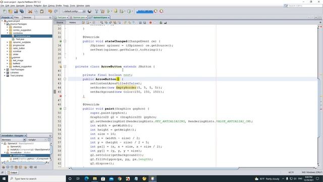Click the Debug Project icon

[116, 11]
